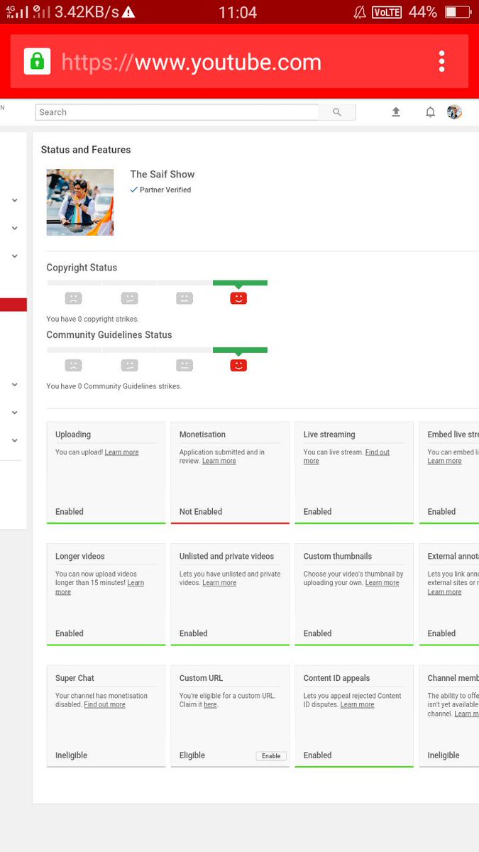Click the red happy face under Community Guidelines Status
This screenshot has height=852, width=479.
(238, 366)
